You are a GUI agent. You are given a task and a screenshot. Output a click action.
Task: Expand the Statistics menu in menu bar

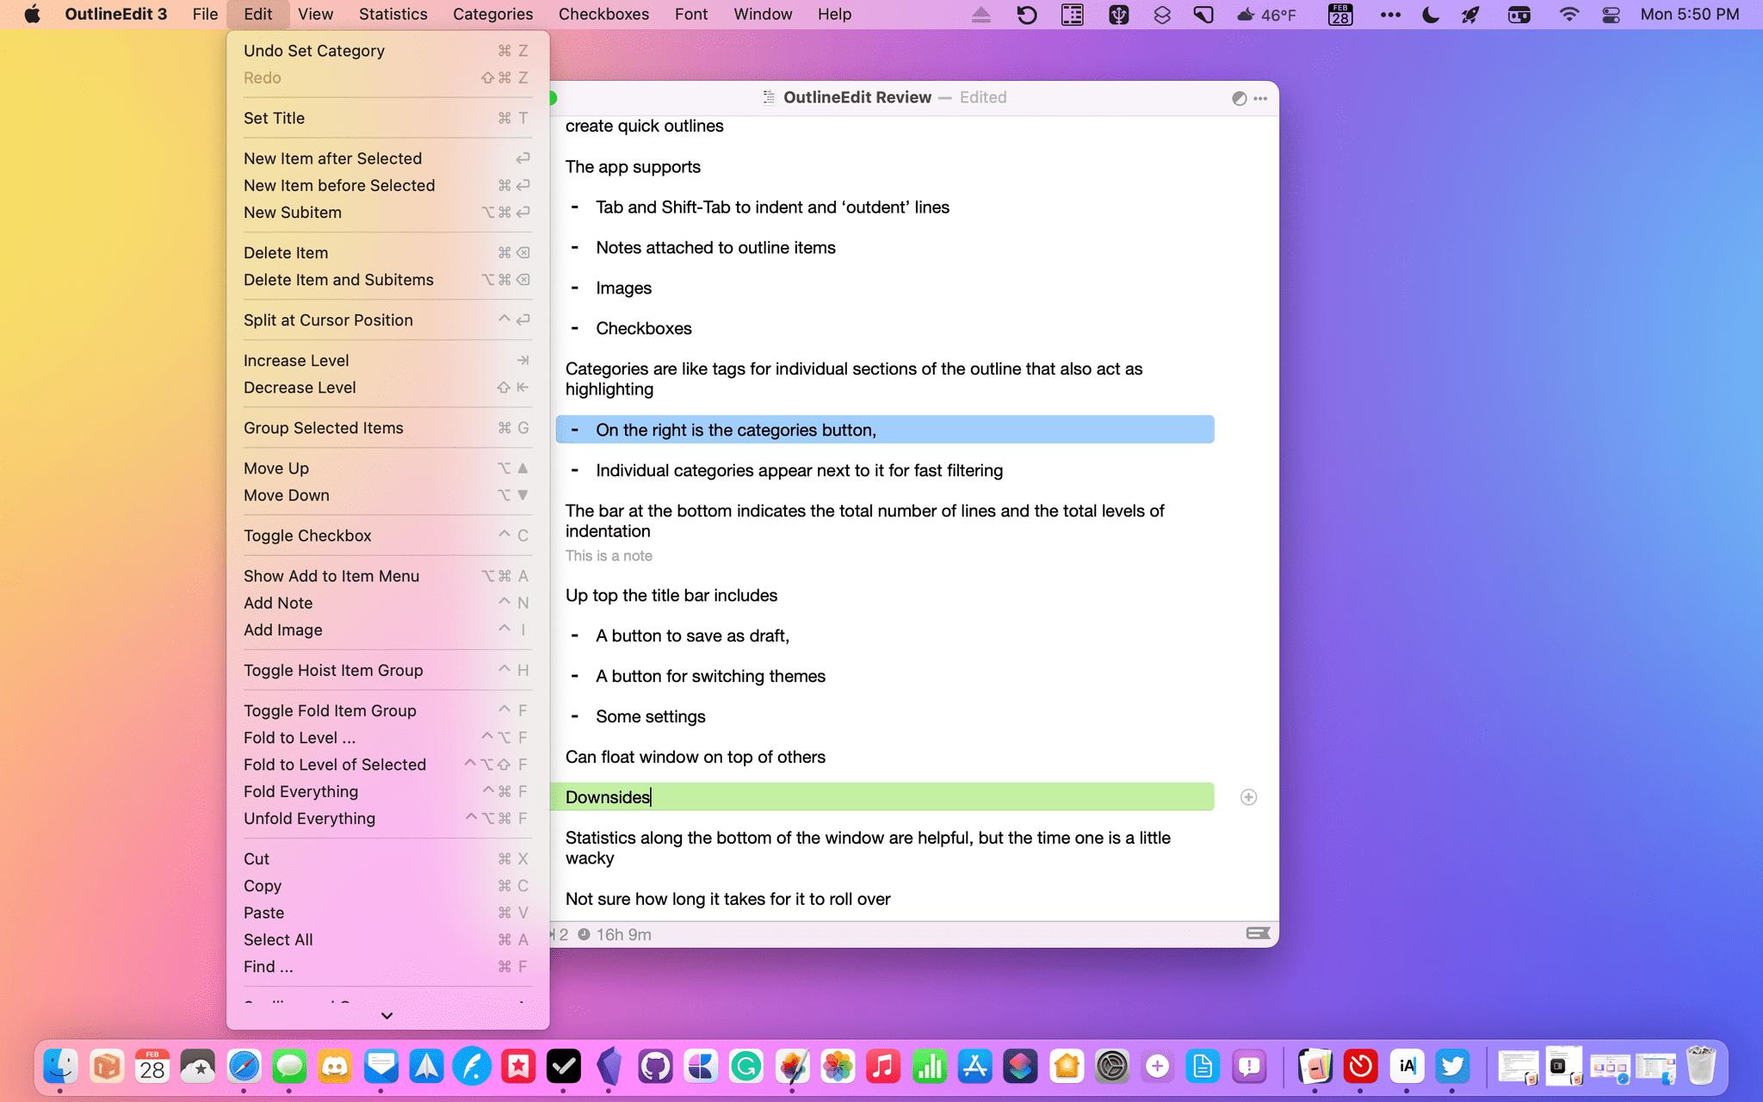(393, 14)
